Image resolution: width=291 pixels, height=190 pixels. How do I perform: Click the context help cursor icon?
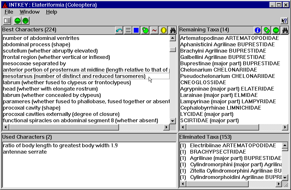tap(284, 21)
